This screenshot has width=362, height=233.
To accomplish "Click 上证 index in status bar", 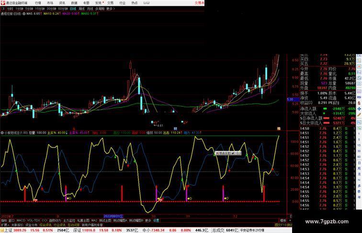I will (8, 230).
